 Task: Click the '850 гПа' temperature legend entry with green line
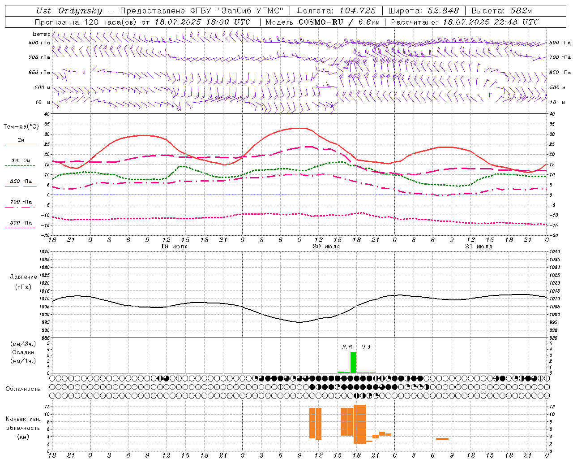[21, 182]
